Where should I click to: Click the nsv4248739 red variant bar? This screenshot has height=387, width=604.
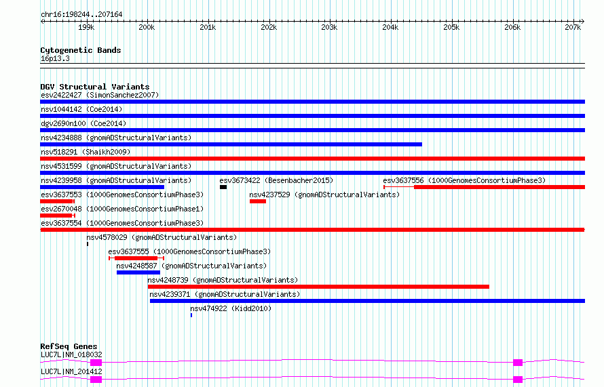point(318,287)
